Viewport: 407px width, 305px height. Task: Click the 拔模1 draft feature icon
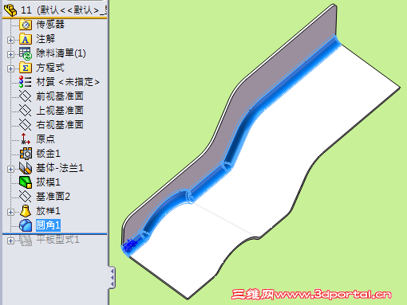[26, 182]
